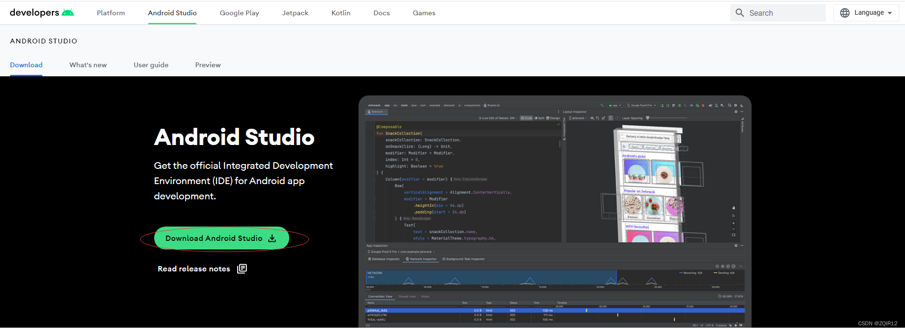Open the Platform menu
The image size is (905, 331).
tap(111, 13)
